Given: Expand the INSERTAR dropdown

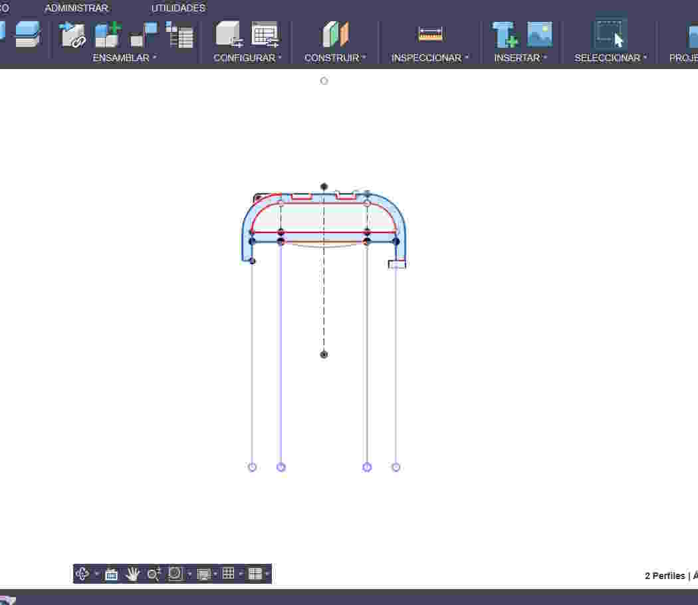Looking at the screenshot, I should click(x=520, y=58).
